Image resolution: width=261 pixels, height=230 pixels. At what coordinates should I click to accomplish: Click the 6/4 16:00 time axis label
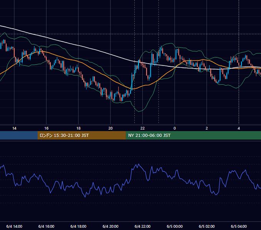(x=46, y=226)
